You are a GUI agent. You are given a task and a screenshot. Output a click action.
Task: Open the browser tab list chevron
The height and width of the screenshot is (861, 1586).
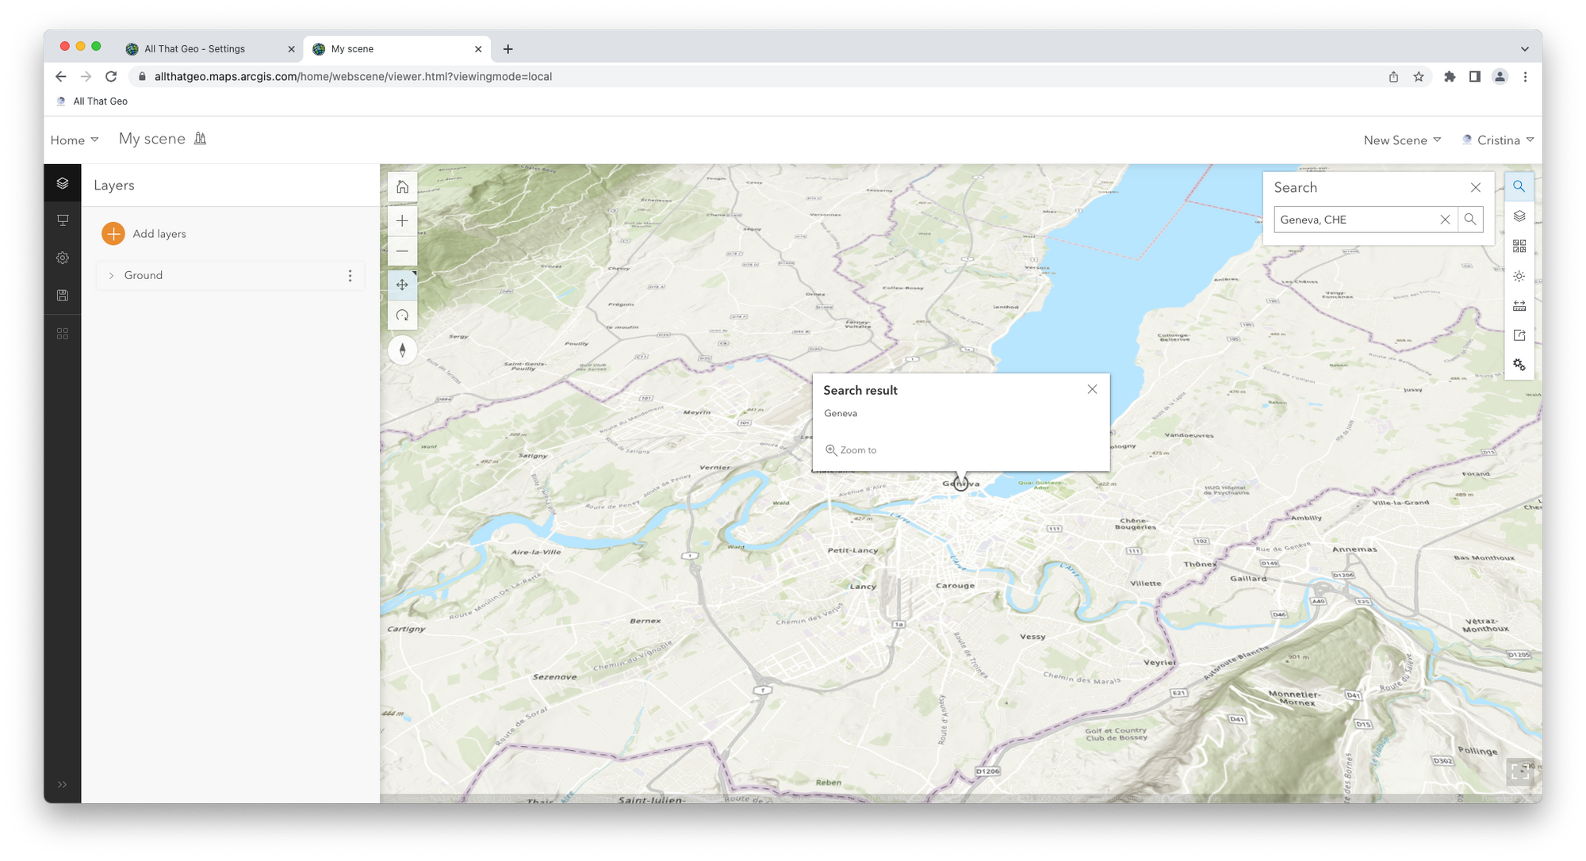pyautogui.click(x=1524, y=49)
